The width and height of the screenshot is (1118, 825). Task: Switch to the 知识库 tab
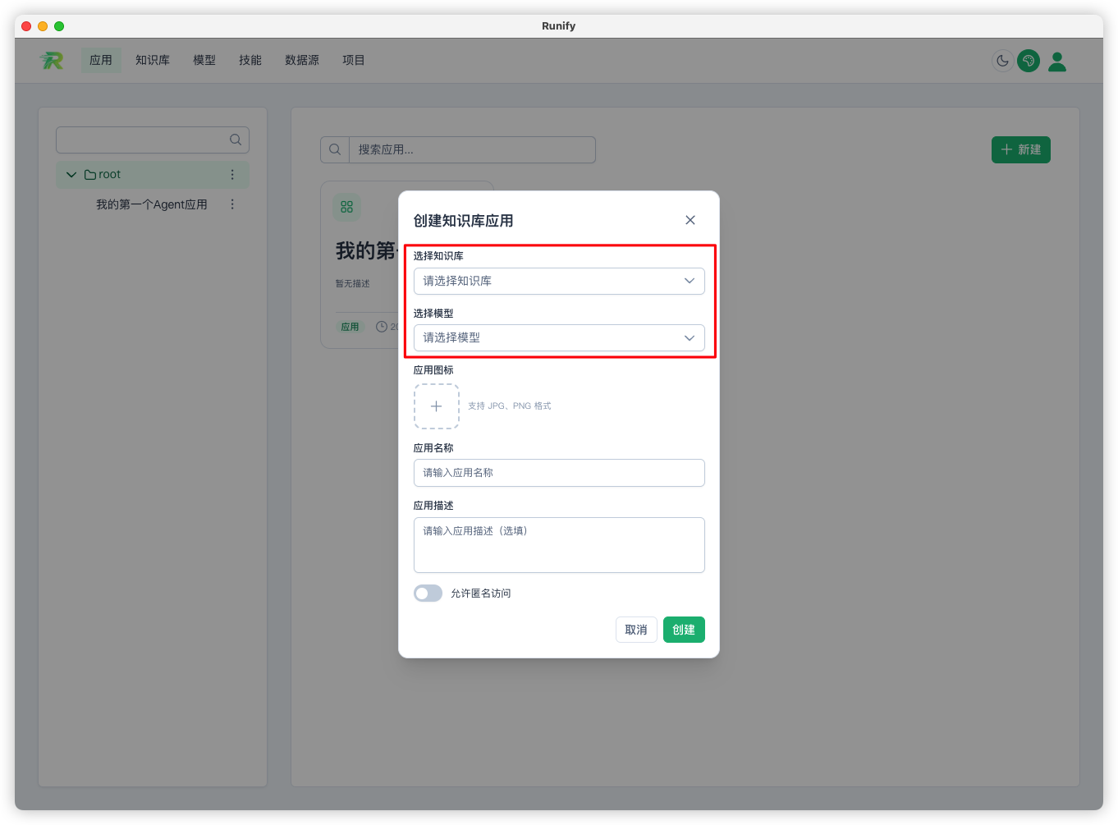153,60
